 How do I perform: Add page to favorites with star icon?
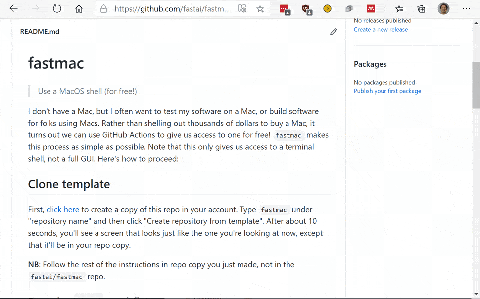(x=260, y=9)
